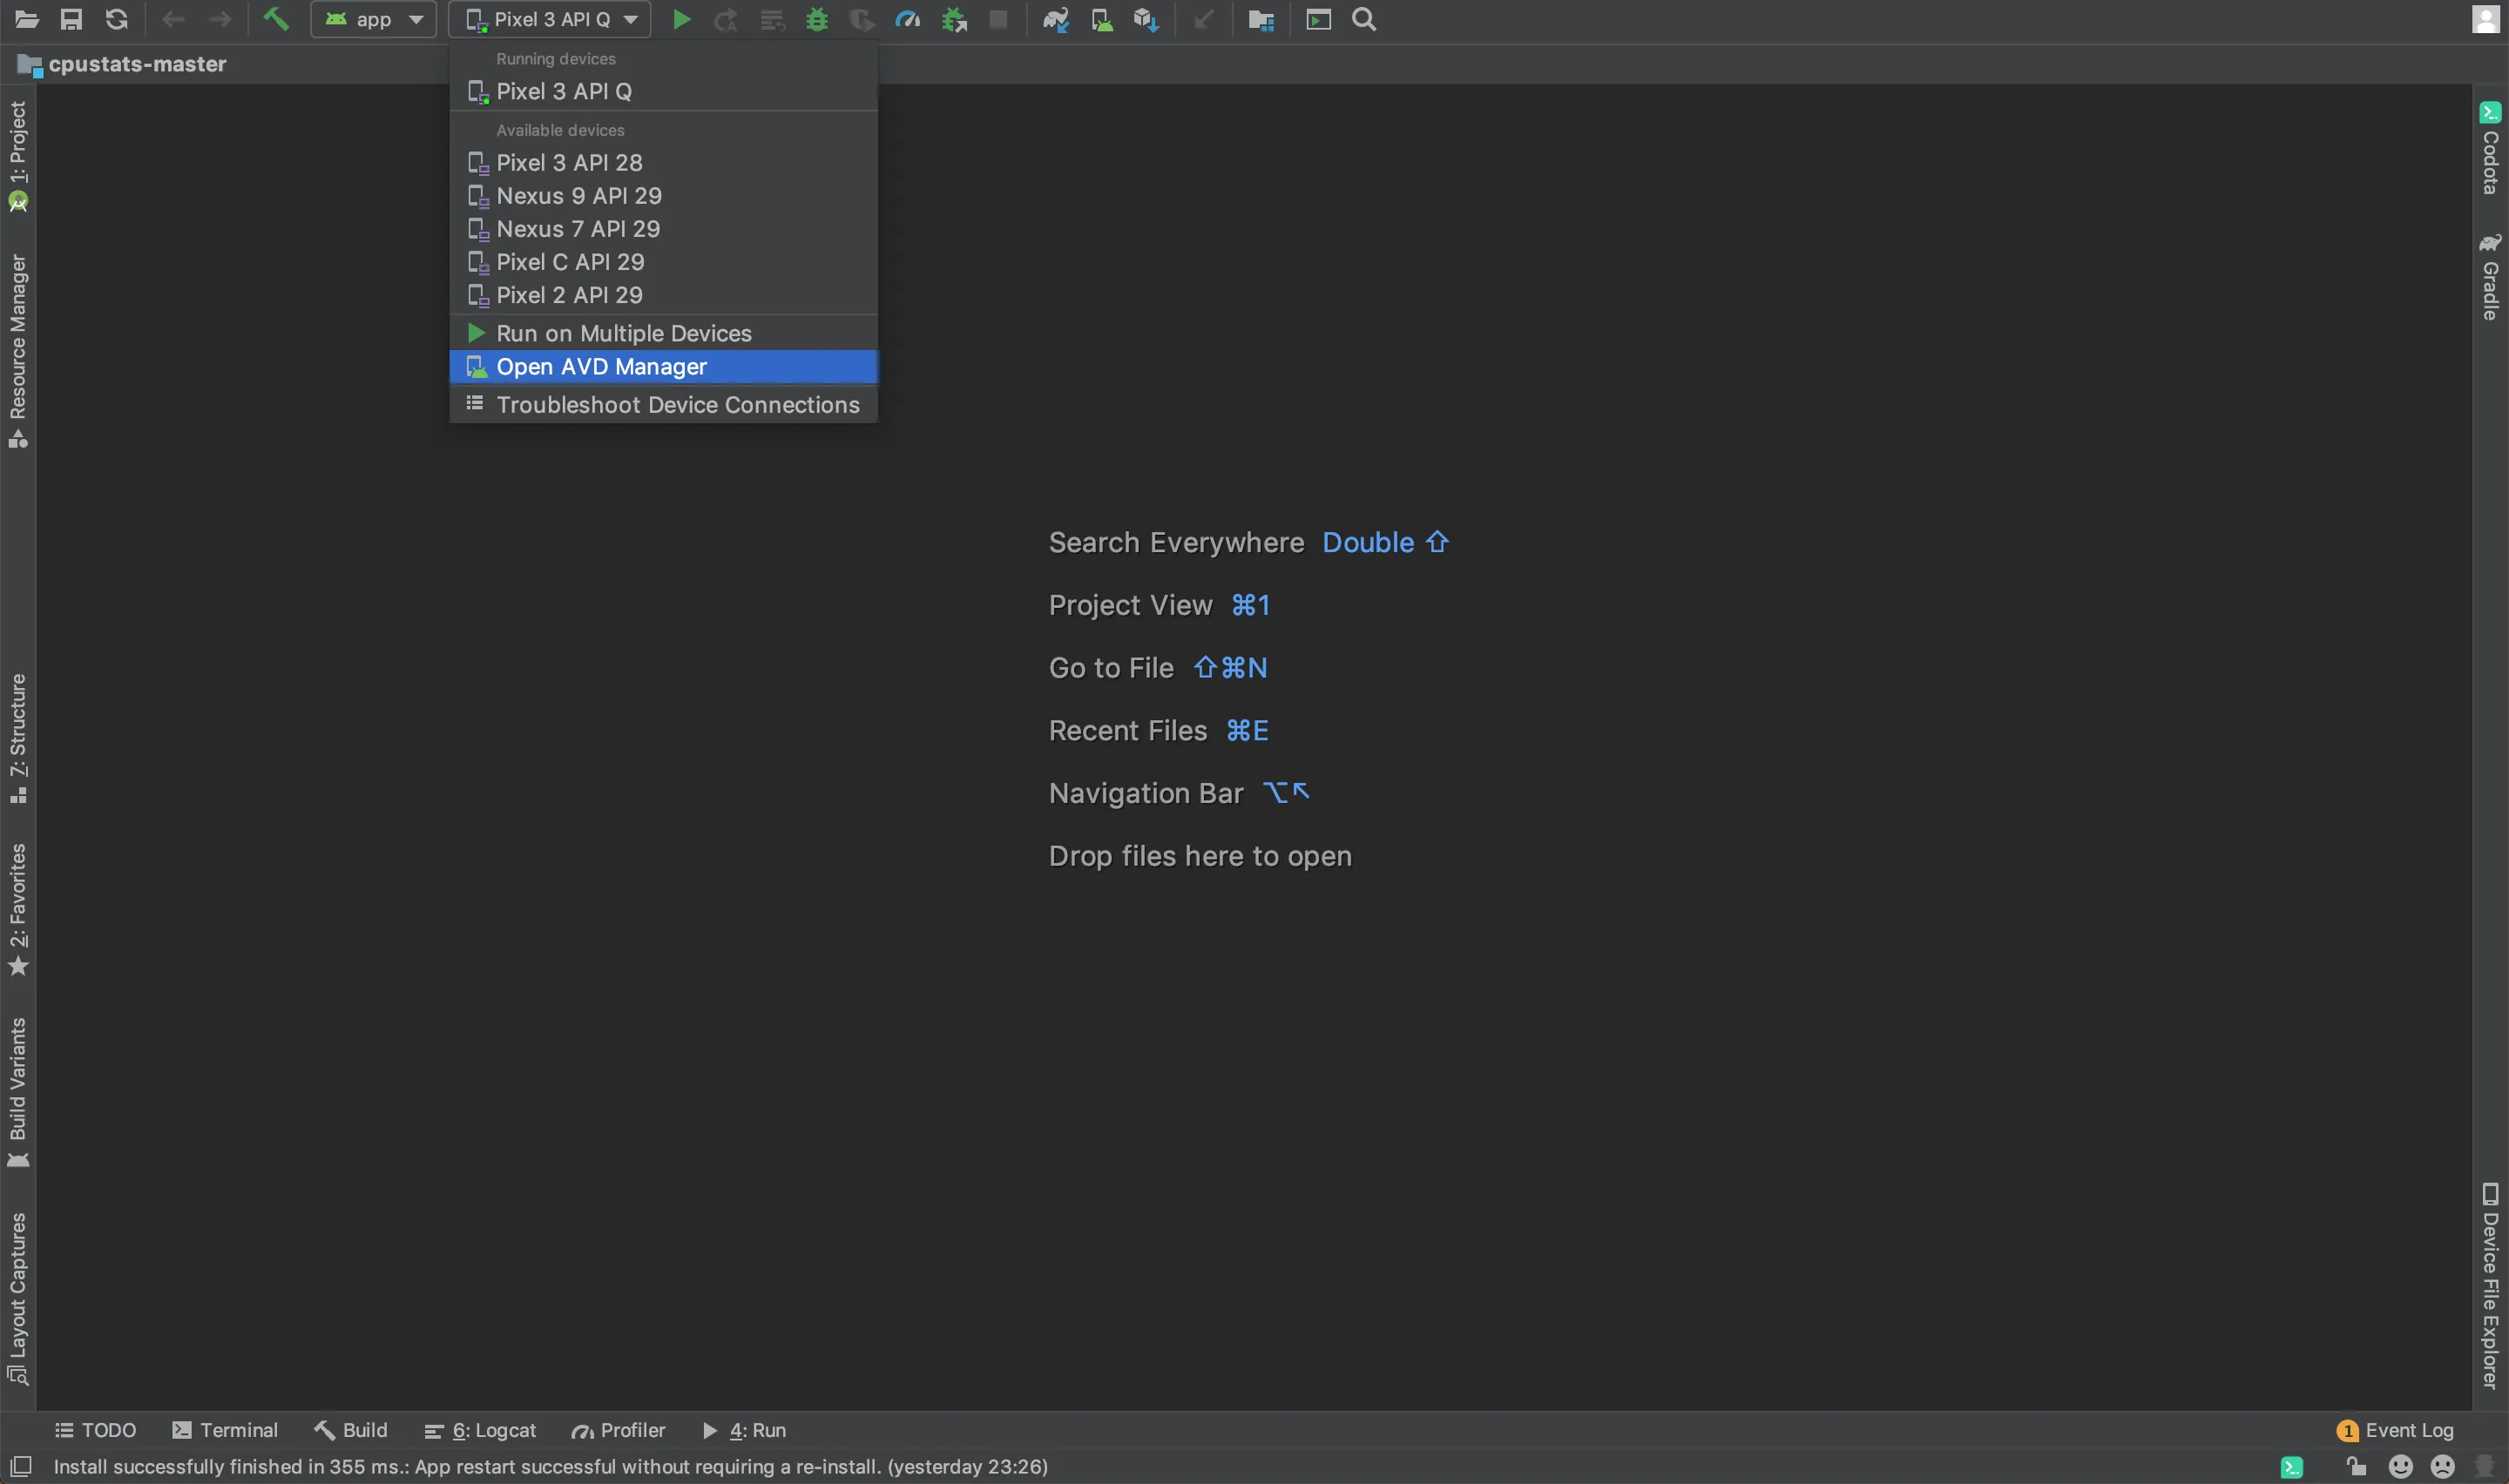Toggle the Project tool window tab
This screenshot has height=1484, width=2509.
[x=18, y=155]
